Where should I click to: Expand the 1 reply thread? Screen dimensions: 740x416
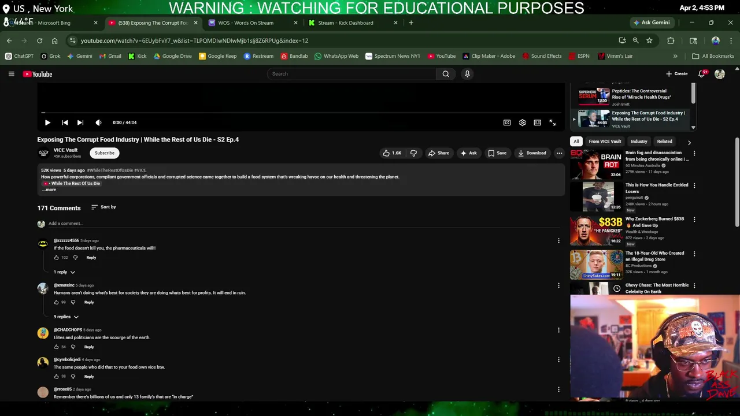65,272
